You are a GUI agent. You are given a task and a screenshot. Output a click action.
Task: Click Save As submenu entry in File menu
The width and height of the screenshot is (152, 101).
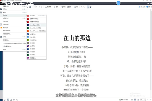pyautogui.click(x=14, y=15)
